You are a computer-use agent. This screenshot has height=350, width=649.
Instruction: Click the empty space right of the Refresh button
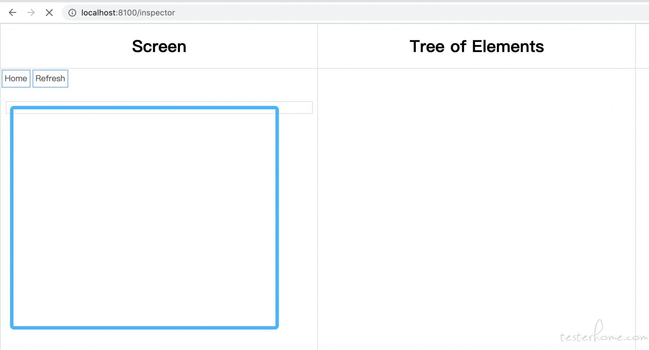click(x=193, y=79)
